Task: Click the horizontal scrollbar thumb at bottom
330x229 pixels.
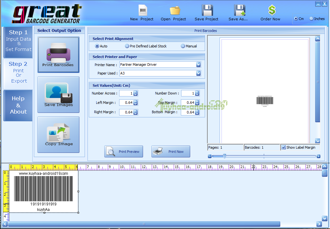Action: click(144, 224)
